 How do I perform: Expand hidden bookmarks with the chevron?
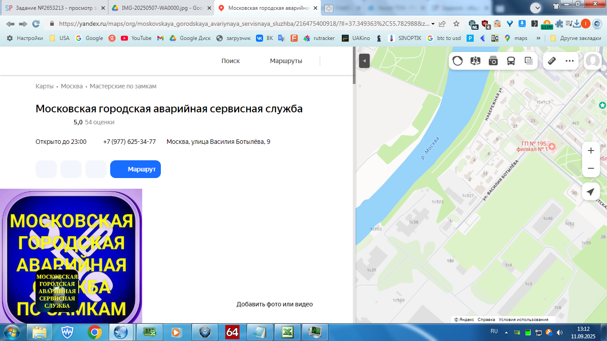[x=539, y=38]
